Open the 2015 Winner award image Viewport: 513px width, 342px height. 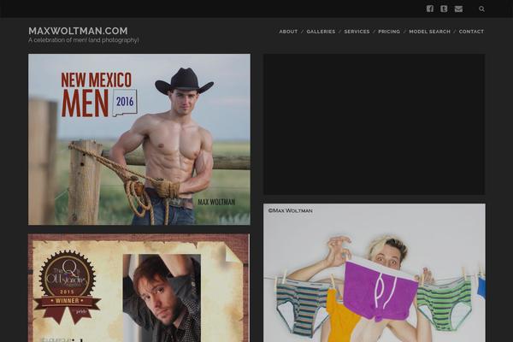(139, 288)
